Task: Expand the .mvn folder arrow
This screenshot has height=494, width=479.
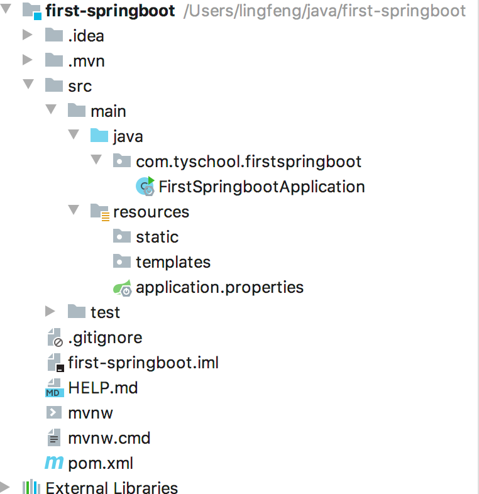Action: (27, 60)
